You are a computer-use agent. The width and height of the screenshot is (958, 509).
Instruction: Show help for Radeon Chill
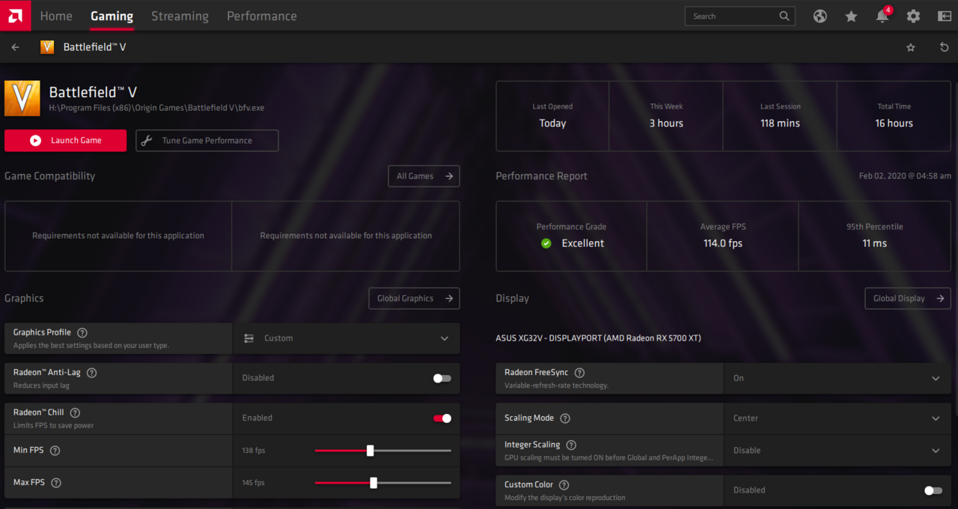click(x=75, y=412)
